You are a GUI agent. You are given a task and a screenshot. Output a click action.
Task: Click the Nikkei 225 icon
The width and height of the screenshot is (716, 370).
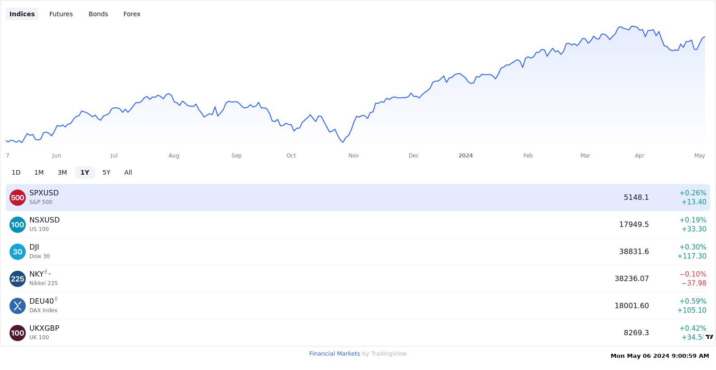tap(18, 279)
